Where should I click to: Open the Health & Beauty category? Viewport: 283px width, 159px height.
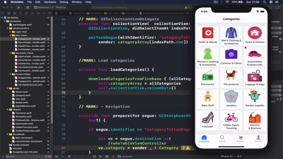(x=207, y=35)
